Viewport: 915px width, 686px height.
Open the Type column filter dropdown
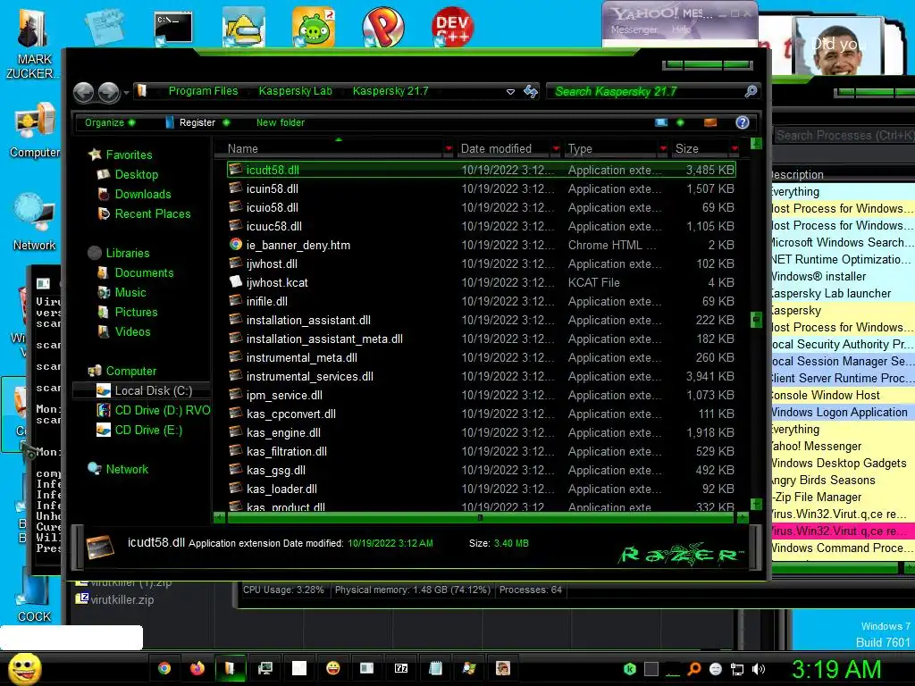664,149
